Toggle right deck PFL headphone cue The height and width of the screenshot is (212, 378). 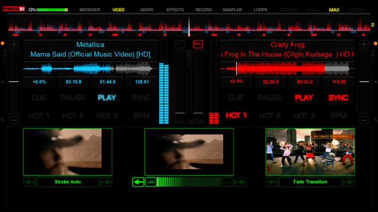[x=198, y=44]
